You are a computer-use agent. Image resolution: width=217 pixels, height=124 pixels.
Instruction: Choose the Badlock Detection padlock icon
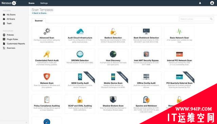point(113,32)
